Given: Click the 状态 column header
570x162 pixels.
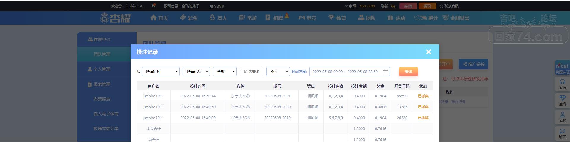Looking at the screenshot, I should (423, 86).
